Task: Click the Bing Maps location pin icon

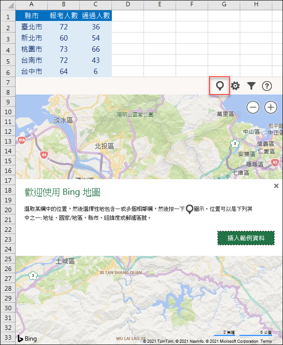Action: tap(220, 86)
